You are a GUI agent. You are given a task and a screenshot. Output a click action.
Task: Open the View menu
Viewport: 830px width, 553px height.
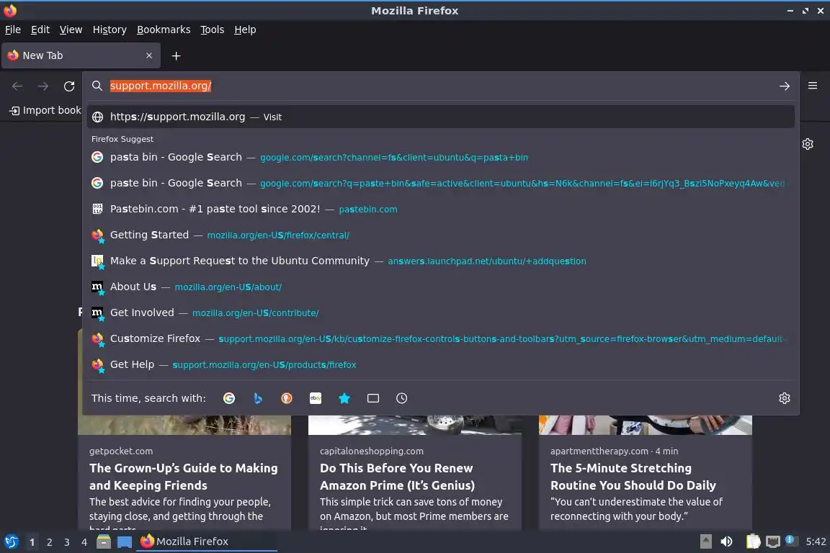tap(71, 30)
